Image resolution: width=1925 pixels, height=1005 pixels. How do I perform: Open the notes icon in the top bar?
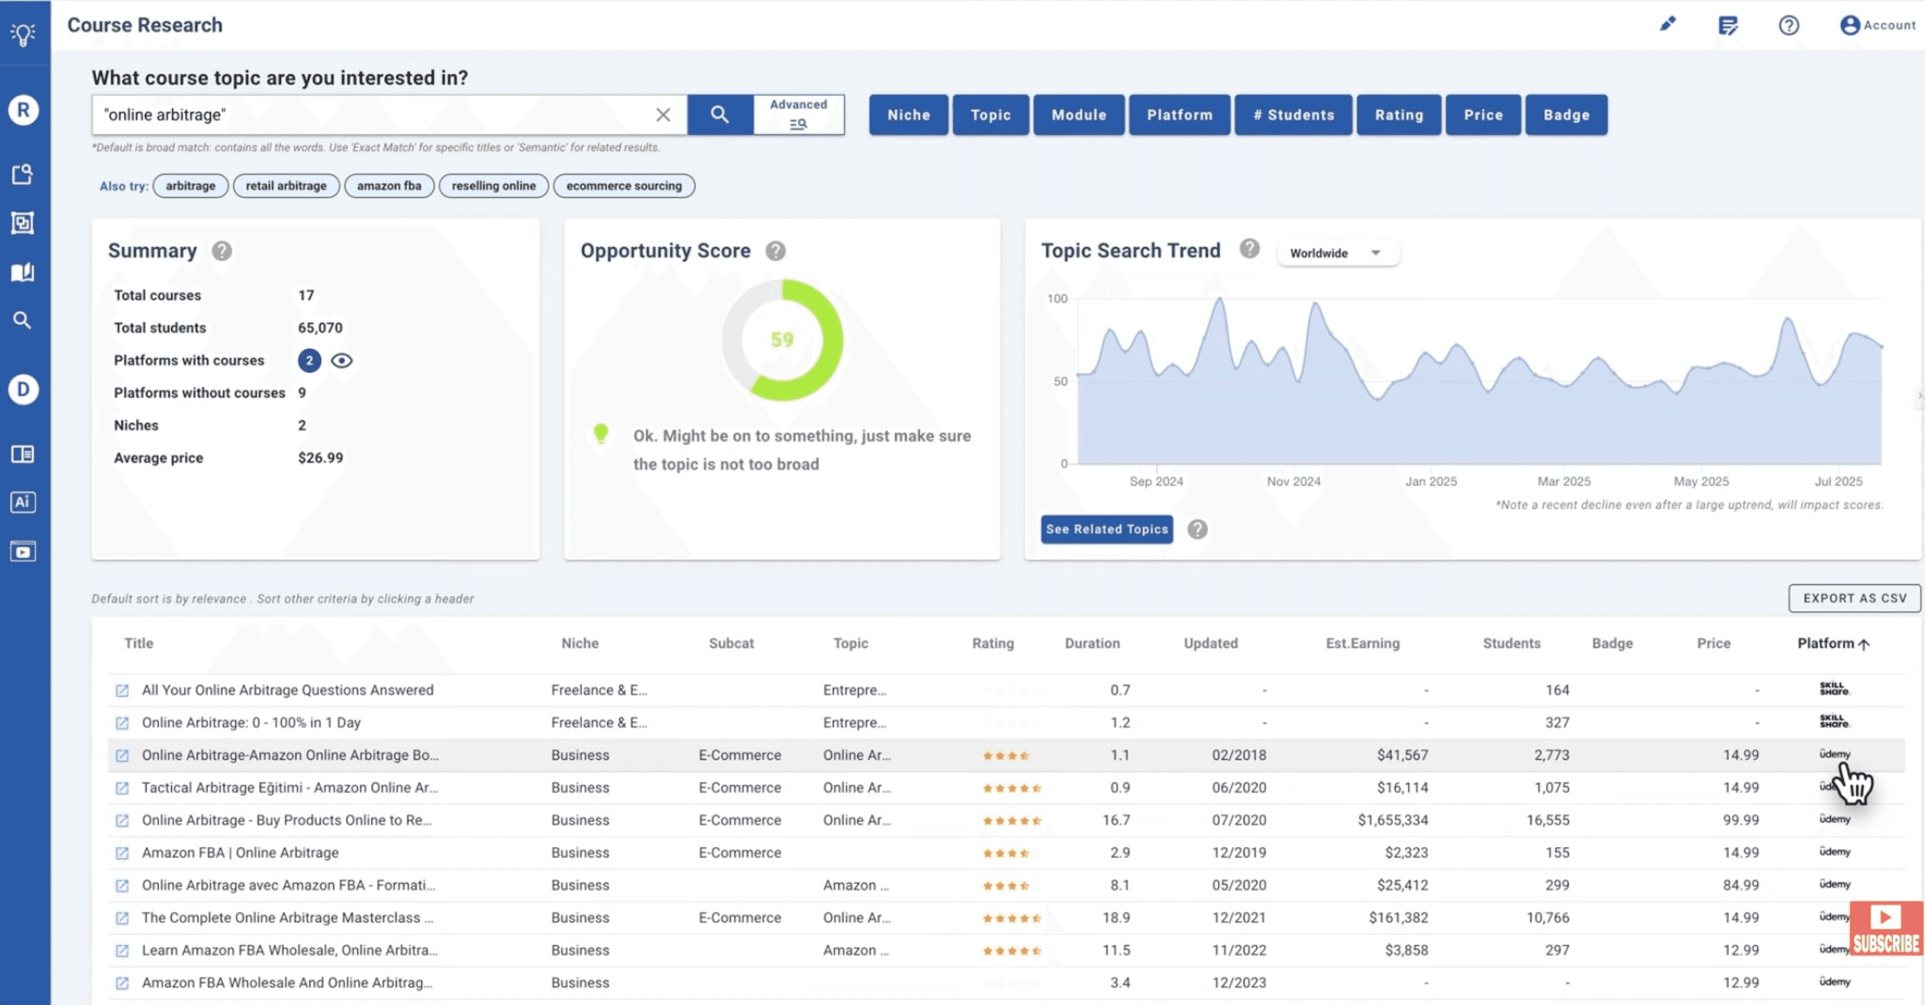tap(1728, 25)
